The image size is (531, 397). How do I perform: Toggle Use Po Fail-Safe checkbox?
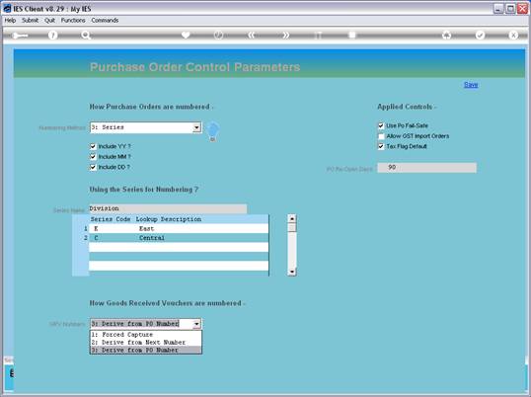coord(381,125)
